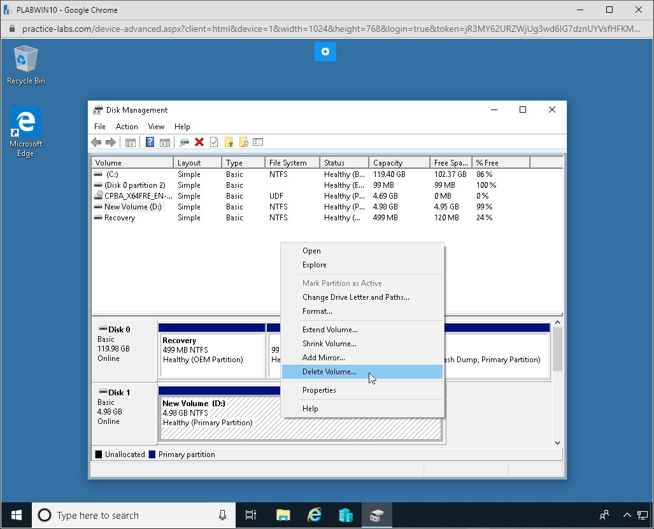Choose Explore from the context menu
Screen dimensions: 654x529
(x=362, y=265)
